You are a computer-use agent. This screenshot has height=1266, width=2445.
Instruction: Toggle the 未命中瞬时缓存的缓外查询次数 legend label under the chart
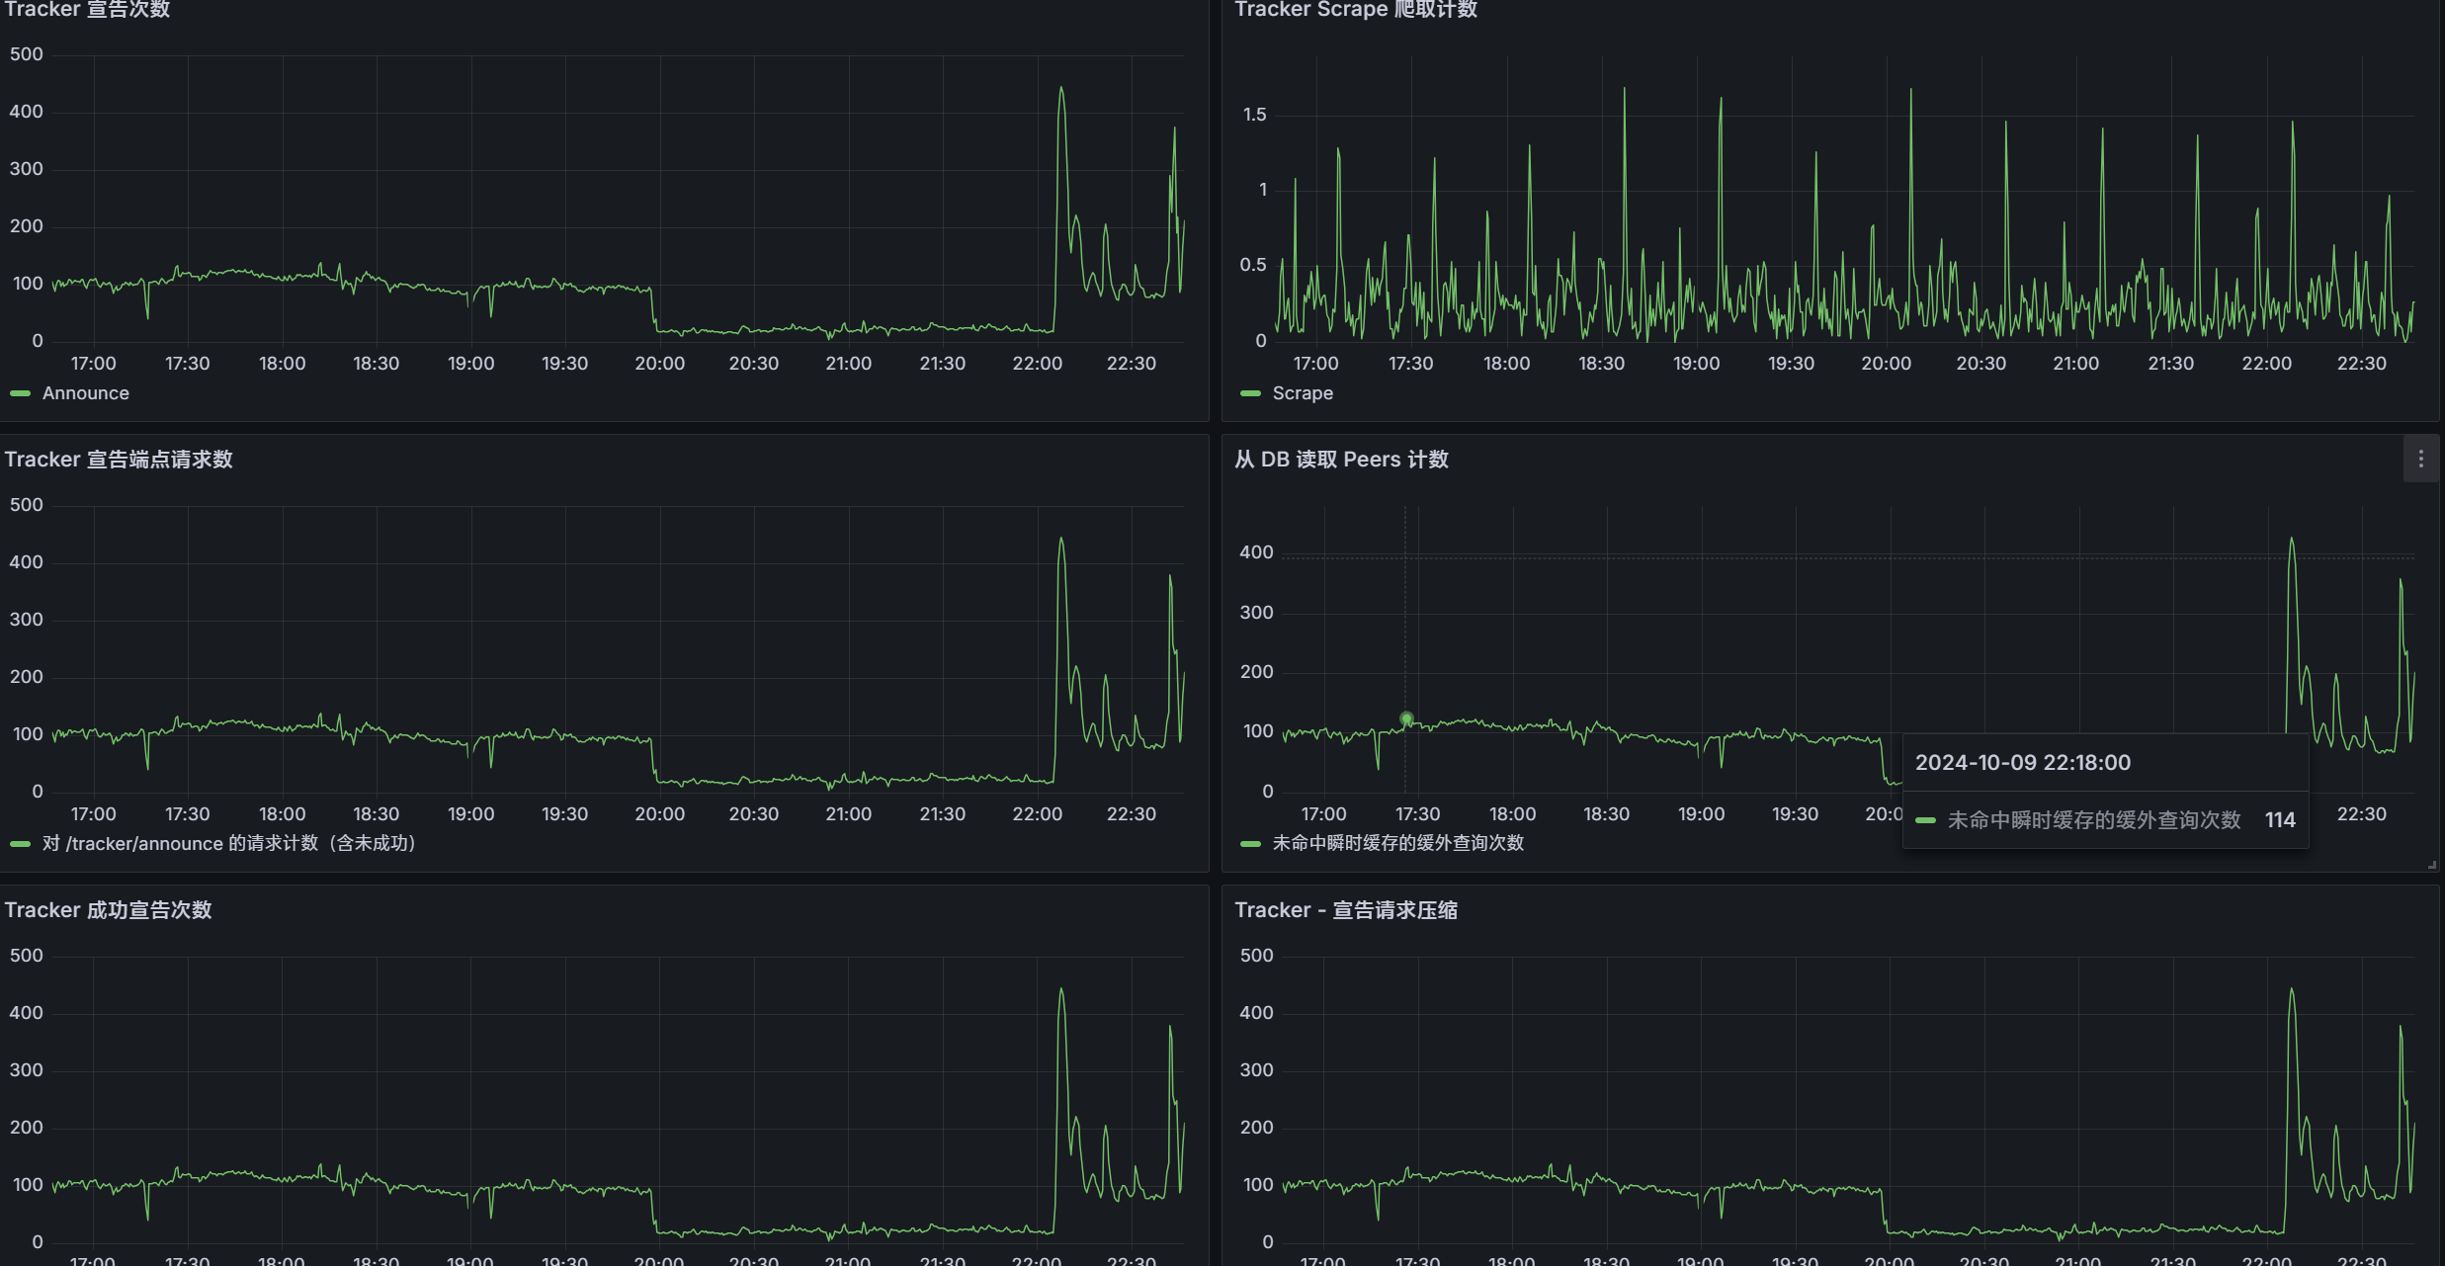tap(1397, 844)
